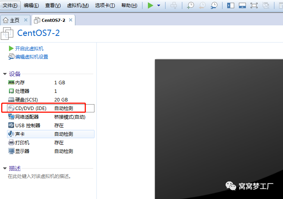Select the 内存 device row
283x199 pixels.
(51, 83)
